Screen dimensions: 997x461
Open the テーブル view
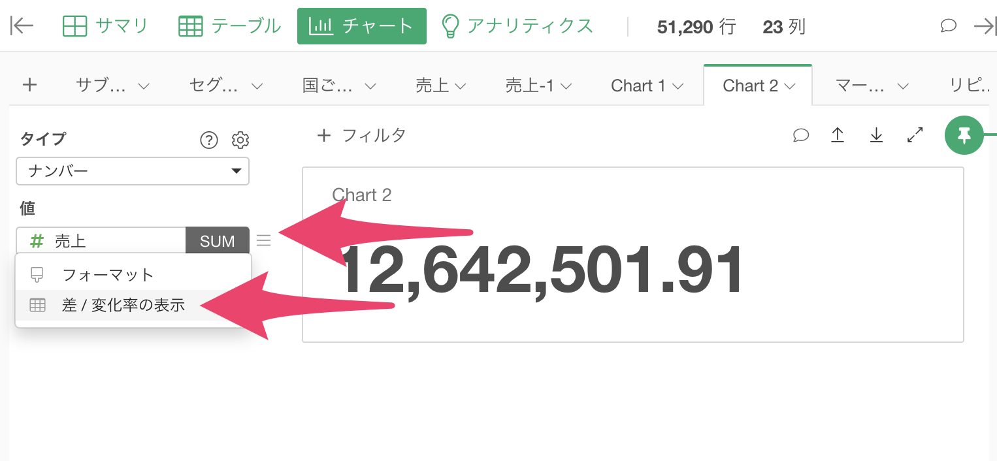point(229,26)
